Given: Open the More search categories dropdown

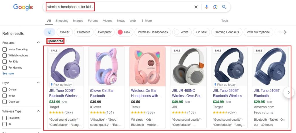Looking at the screenshot, I should [147, 21].
